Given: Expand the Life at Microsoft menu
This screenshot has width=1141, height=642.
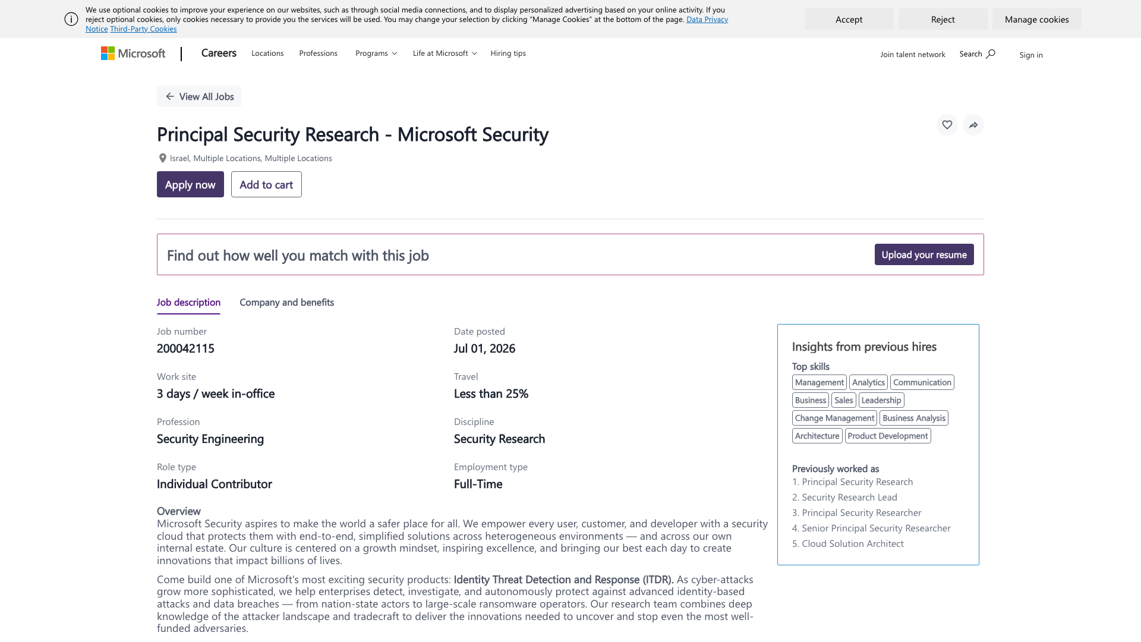Looking at the screenshot, I should (x=445, y=53).
